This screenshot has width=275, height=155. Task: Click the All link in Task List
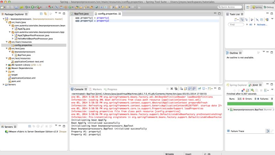point(251,24)
